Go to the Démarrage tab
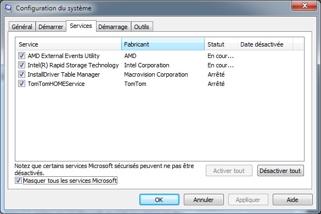The height and width of the screenshot is (214, 321). point(113,27)
